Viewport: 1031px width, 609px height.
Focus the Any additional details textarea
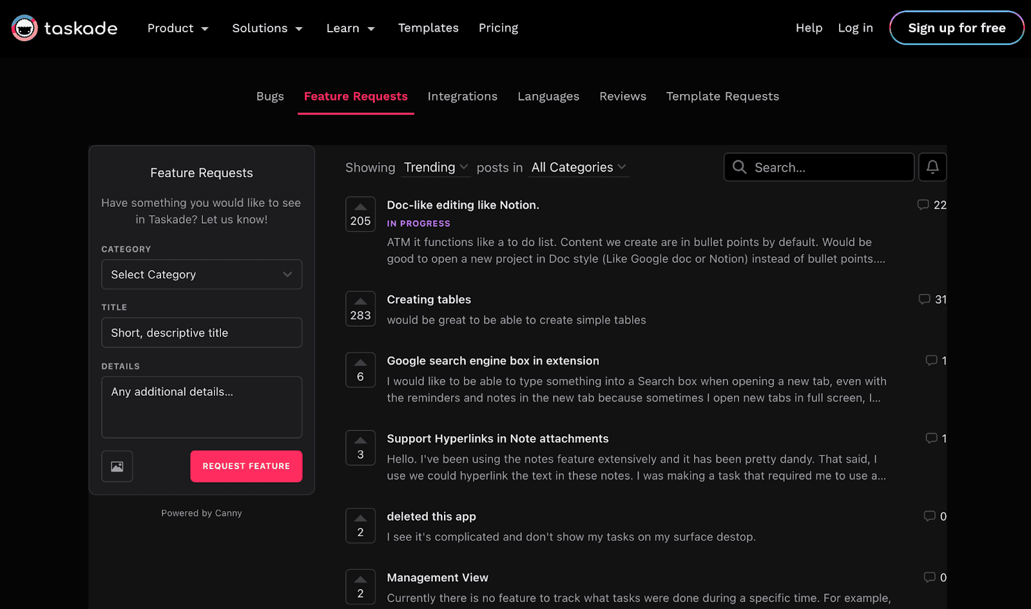pos(202,407)
